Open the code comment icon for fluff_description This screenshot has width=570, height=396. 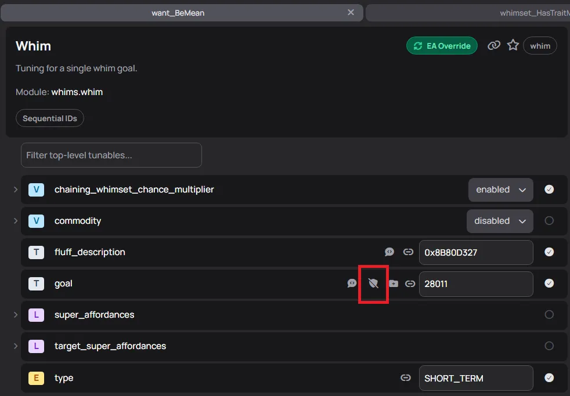[389, 252]
